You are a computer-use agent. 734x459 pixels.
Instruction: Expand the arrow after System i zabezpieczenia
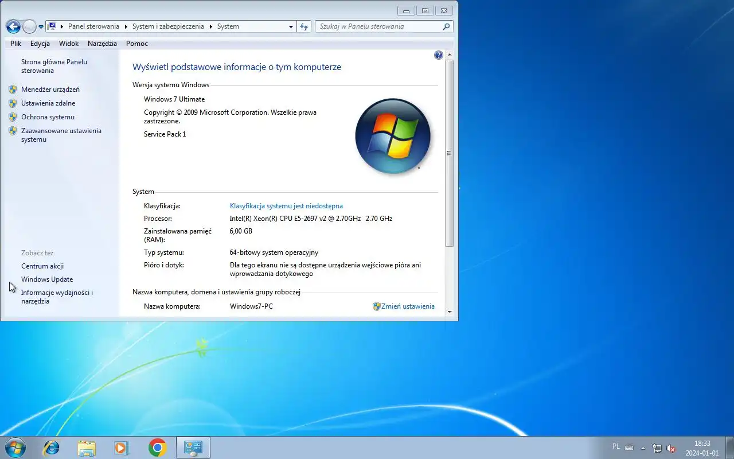coord(210,26)
